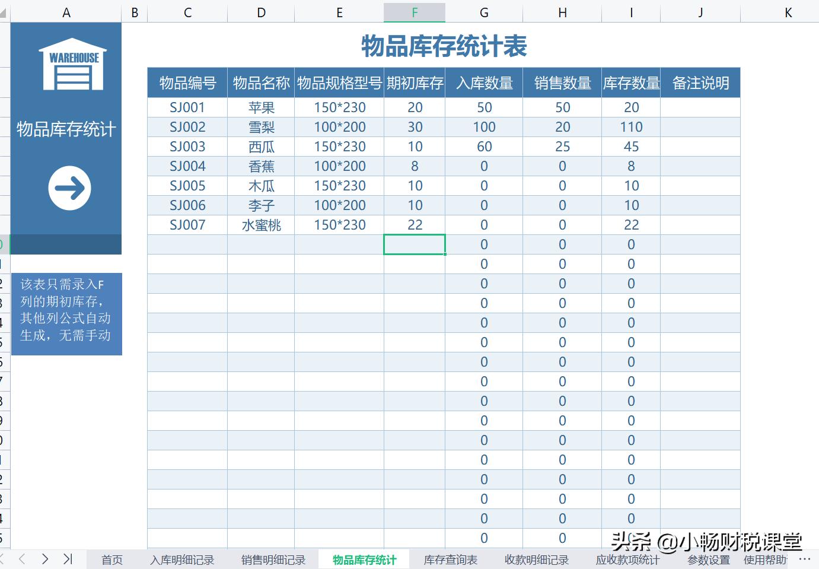The height and width of the screenshot is (569, 819).
Task: Select the active 物品库存统计 sheet tab
Action: point(364,558)
